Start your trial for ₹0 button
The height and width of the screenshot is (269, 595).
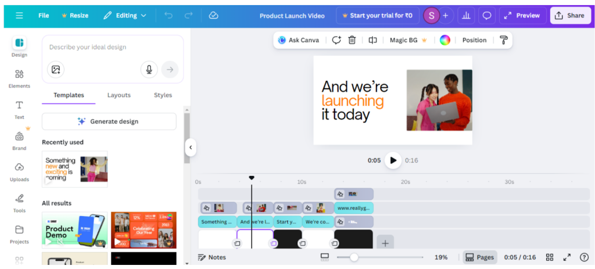point(377,16)
